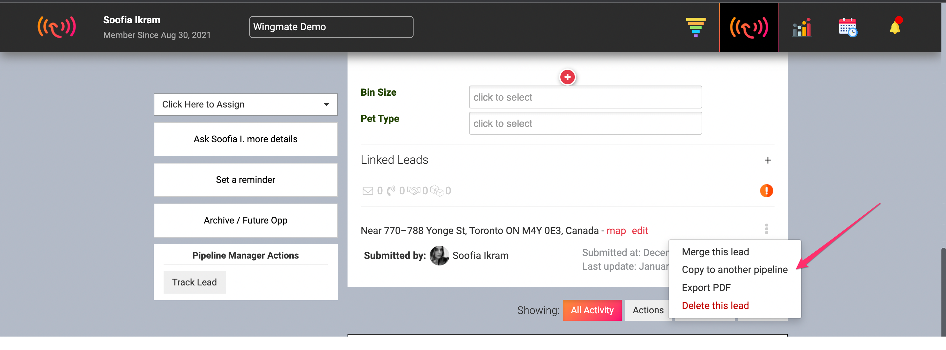Screen dimensions: 946x350
Task: Open the bar chart reports icon
Action: pyautogui.click(x=802, y=28)
